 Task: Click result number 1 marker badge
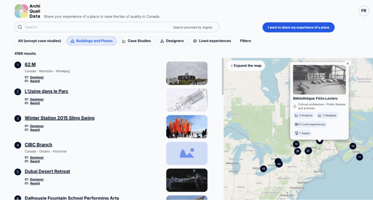coord(17,65)
